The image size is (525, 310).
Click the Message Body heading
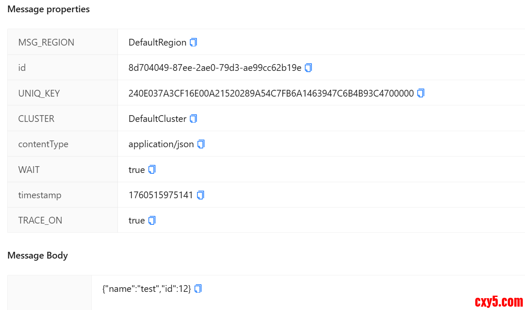(x=38, y=256)
